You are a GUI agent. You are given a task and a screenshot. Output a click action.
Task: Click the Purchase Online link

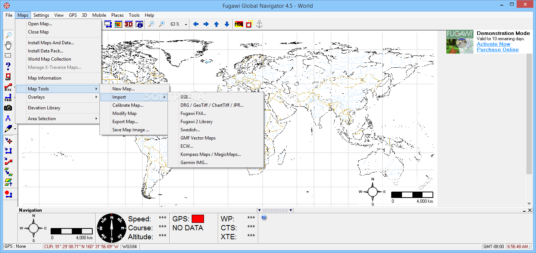click(x=498, y=49)
